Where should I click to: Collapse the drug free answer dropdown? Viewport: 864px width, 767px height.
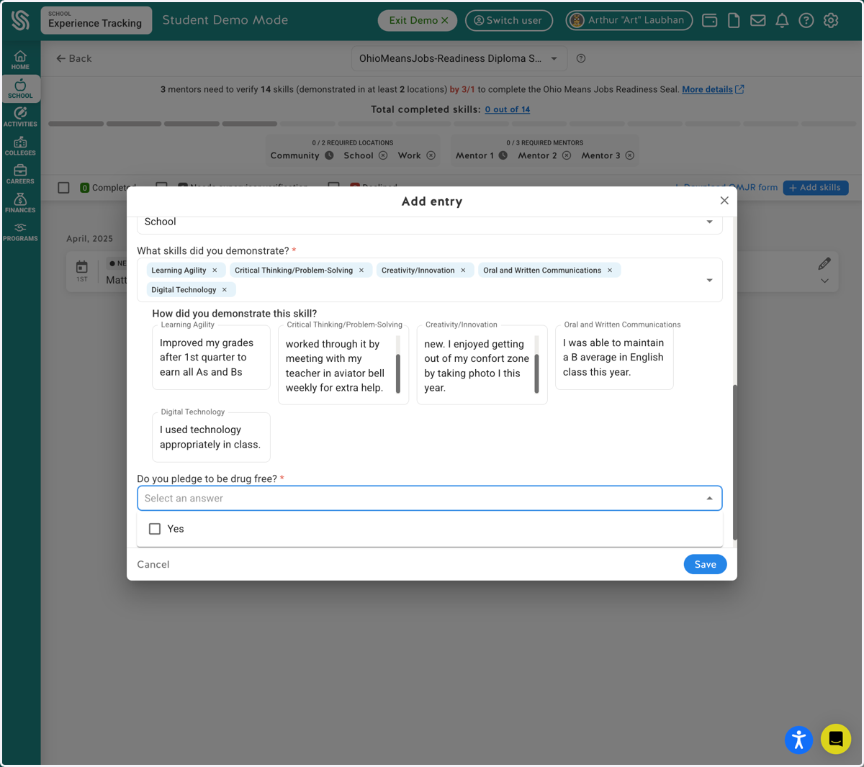(x=709, y=499)
